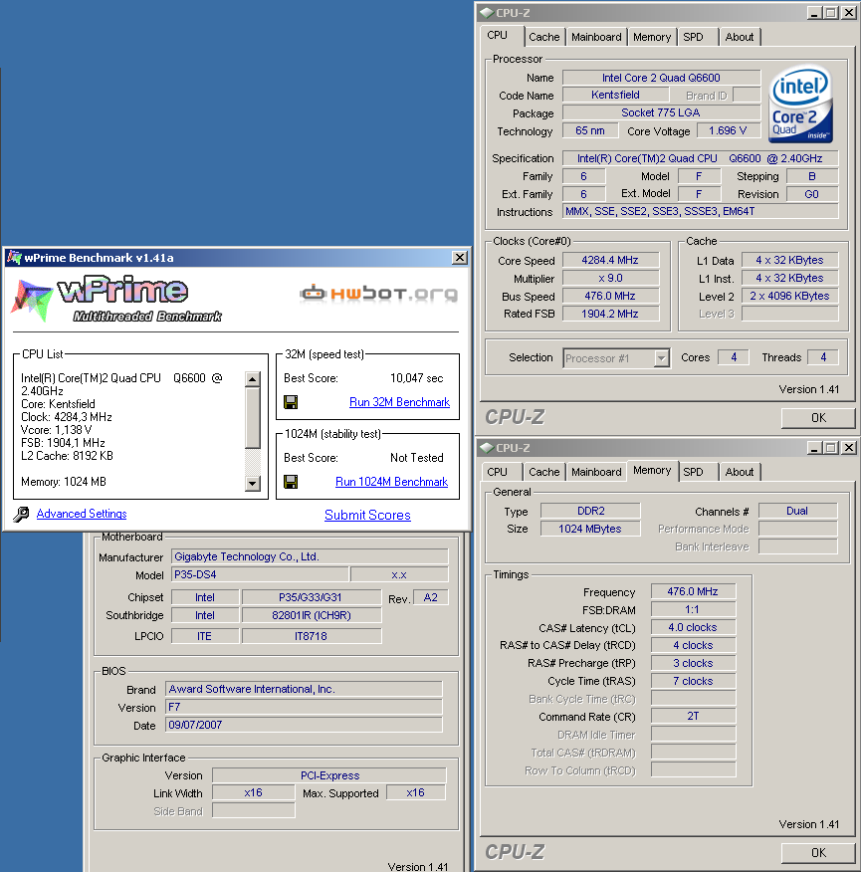Click the 32M Best Score 10,047 sec
861x872 pixels.
[417, 378]
